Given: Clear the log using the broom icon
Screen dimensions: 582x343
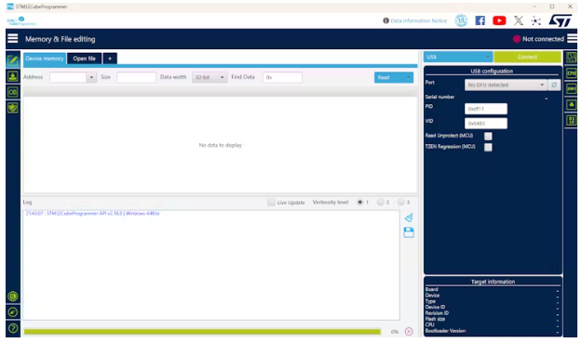Looking at the screenshot, I should pyautogui.click(x=409, y=218).
